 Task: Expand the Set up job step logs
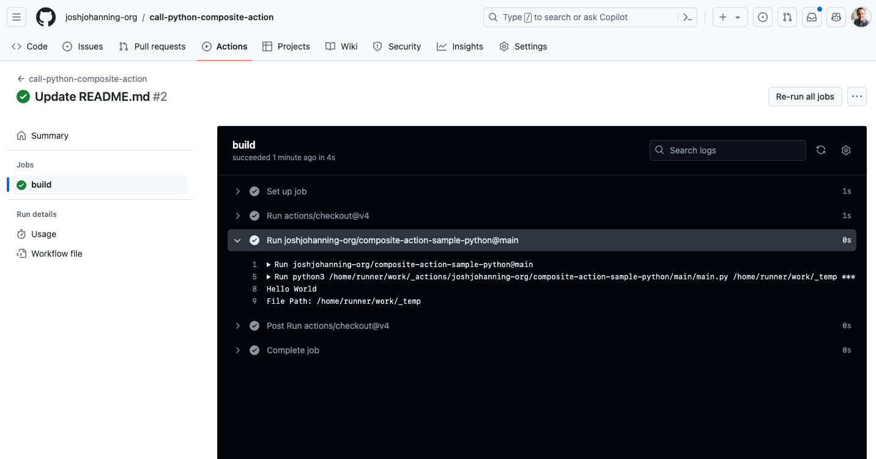tap(237, 191)
